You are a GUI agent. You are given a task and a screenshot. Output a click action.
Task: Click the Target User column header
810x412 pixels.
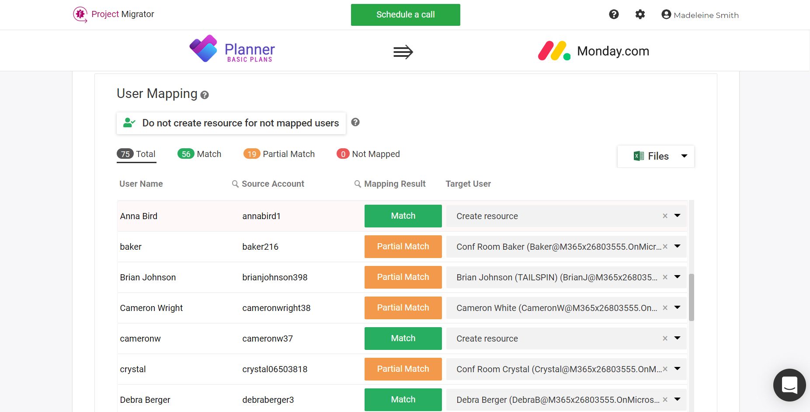coord(468,184)
